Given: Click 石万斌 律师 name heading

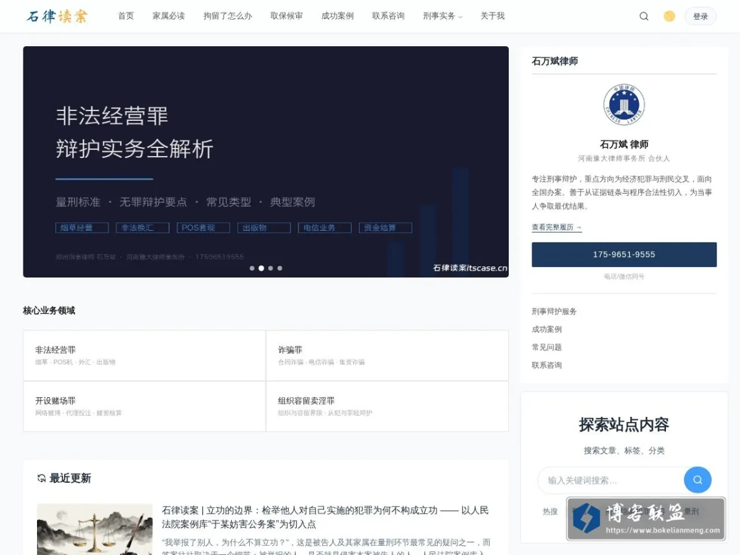Looking at the screenshot, I should (x=624, y=144).
